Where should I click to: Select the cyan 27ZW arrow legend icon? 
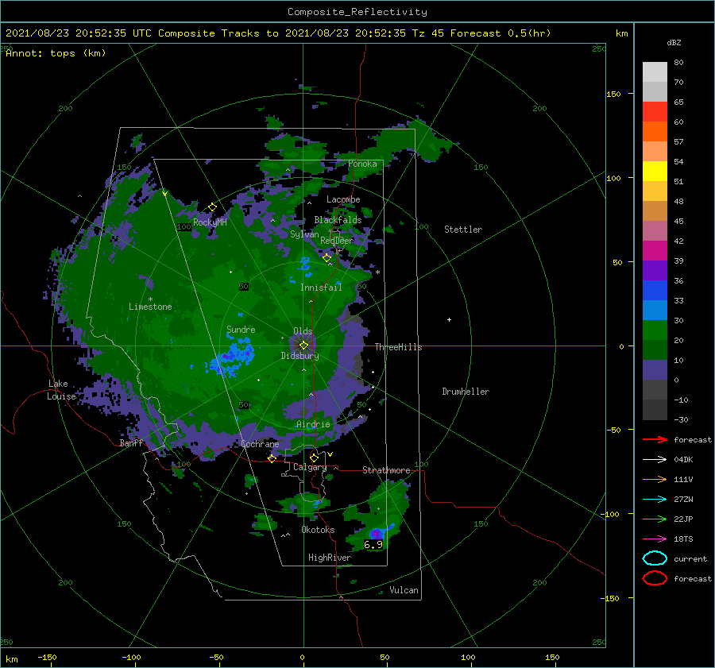pos(655,500)
